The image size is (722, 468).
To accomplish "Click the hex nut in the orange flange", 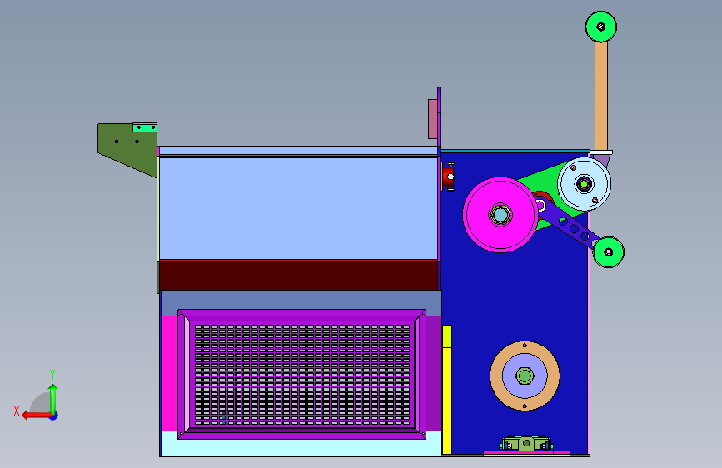I will [525, 376].
